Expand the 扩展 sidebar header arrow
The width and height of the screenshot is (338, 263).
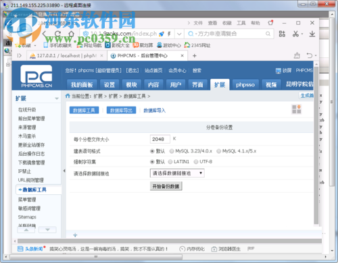click(x=57, y=98)
